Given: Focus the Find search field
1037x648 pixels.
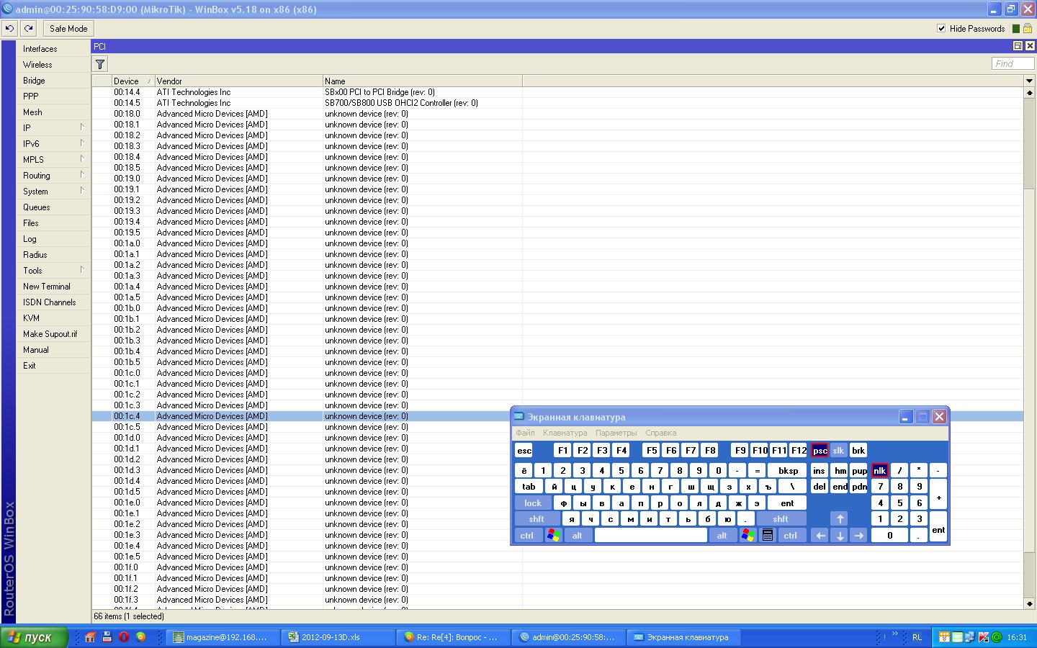Looking at the screenshot, I should point(1013,63).
